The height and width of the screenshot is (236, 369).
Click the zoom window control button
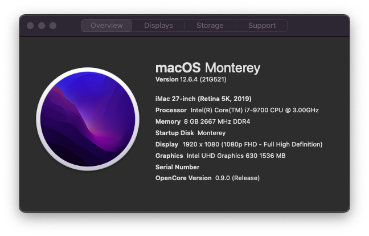53,26
